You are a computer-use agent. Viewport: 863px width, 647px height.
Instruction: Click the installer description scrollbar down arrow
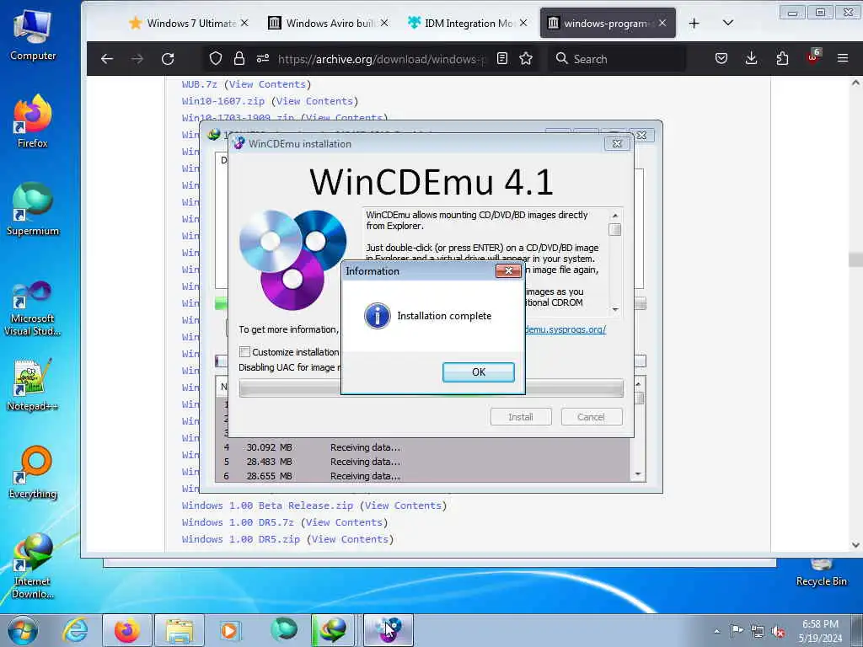[x=615, y=309]
